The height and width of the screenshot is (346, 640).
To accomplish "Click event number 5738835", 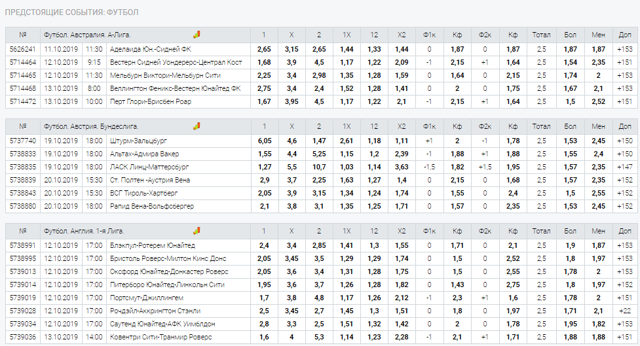I will pyautogui.click(x=23, y=167).
